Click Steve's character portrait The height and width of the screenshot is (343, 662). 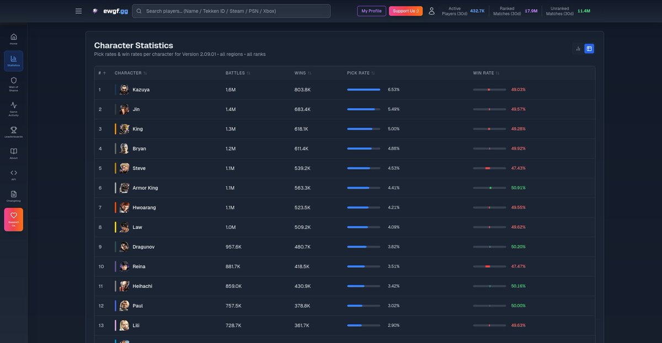pyautogui.click(x=124, y=168)
